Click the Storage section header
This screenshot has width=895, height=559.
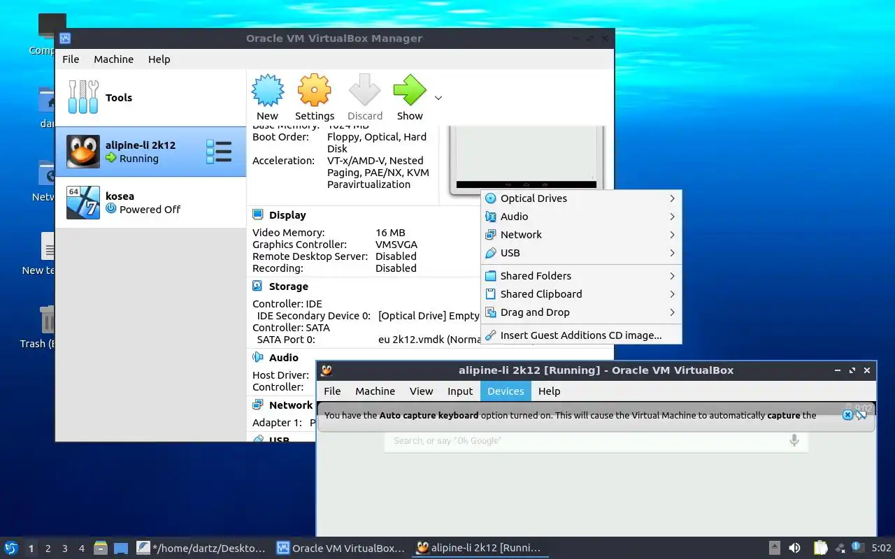[x=288, y=286]
